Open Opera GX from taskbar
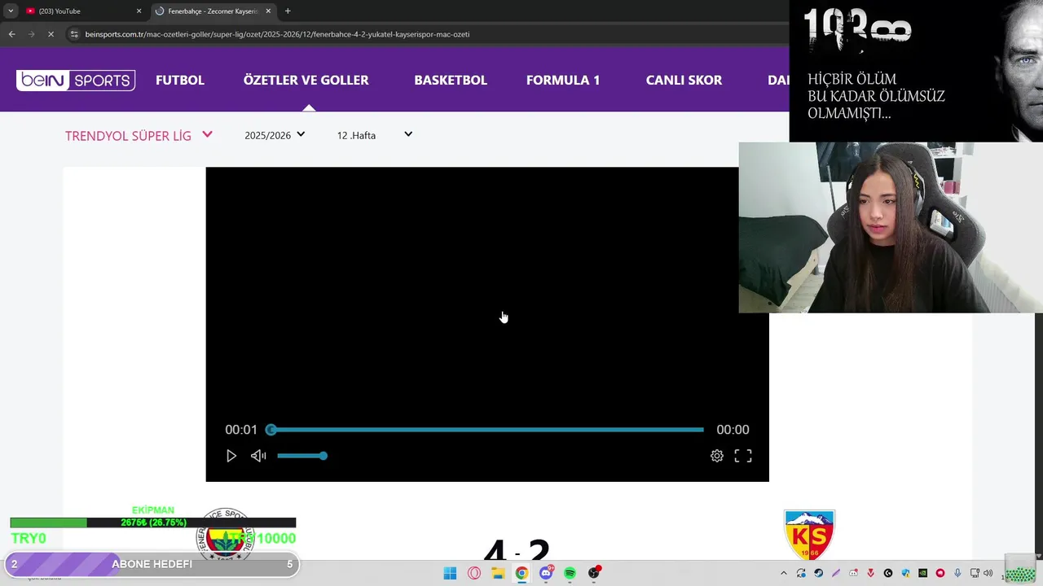1043x586 pixels. [x=474, y=573]
